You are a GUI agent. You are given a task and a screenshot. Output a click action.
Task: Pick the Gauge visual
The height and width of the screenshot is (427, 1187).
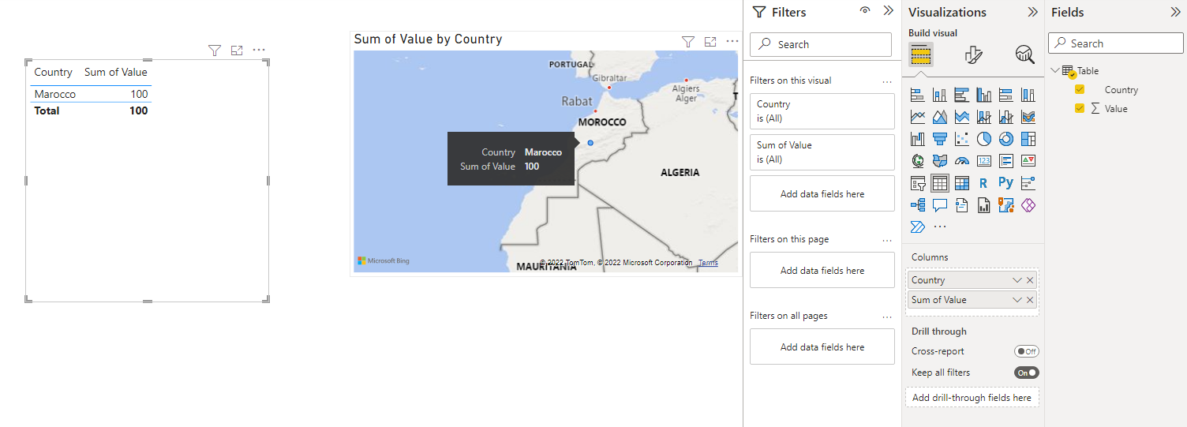[961, 161]
